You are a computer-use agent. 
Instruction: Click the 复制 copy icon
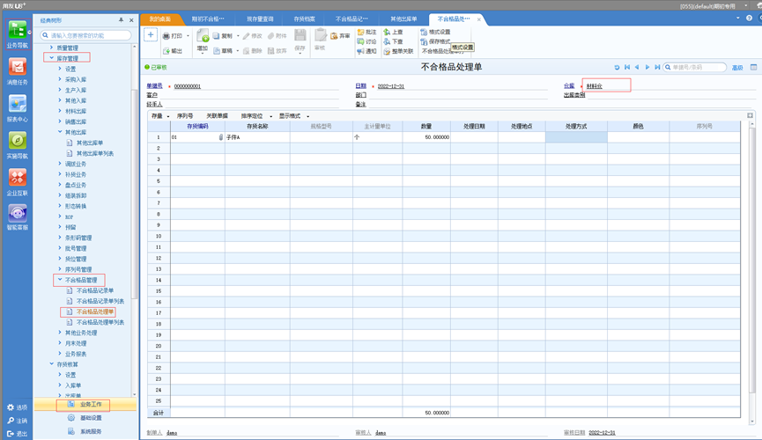[216, 36]
